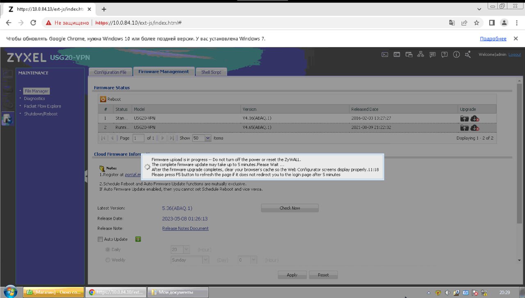The height and width of the screenshot is (298, 525).
Task: Open the Weekly hour dropdown showing 0
Action: (x=254, y=260)
